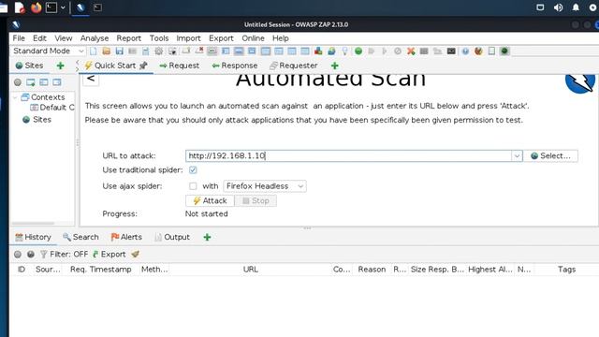
Task: Click the volume icon in system tray
Action: click(x=558, y=7)
